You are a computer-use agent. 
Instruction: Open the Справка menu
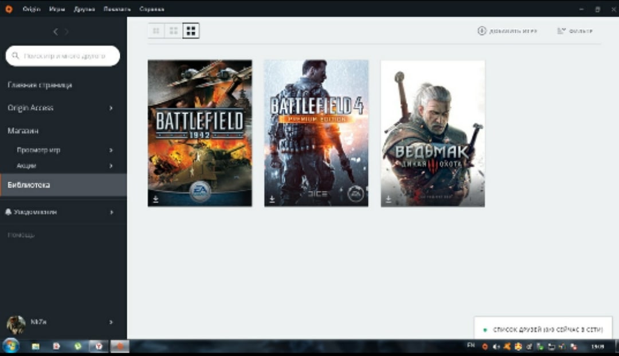[151, 9]
